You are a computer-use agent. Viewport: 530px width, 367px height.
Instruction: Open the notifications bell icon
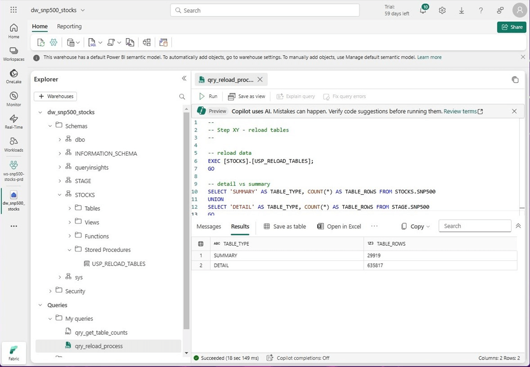pos(423,10)
